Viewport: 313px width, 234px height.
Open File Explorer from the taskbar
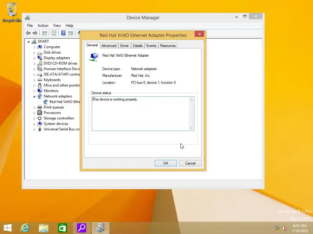coord(43,228)
